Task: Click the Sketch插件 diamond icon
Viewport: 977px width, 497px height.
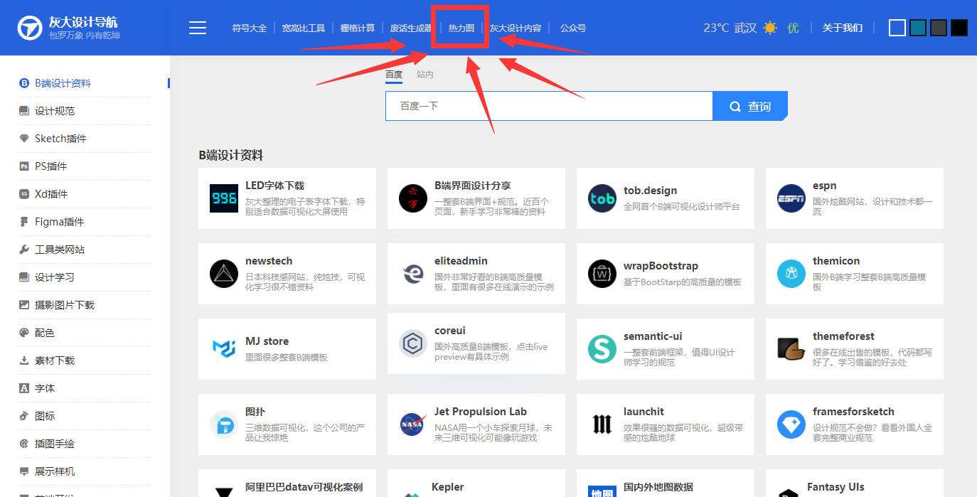Action: [24, 139]
